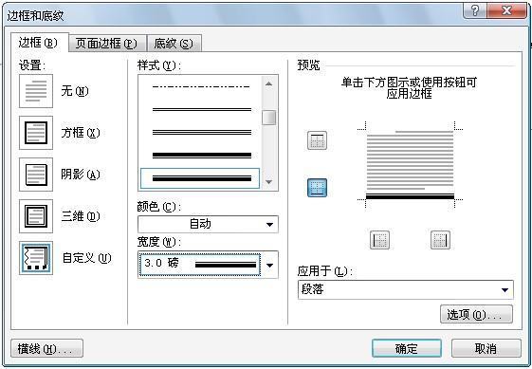
Task: Close the 边框和底纹 dialog
Action: point(507,10)
